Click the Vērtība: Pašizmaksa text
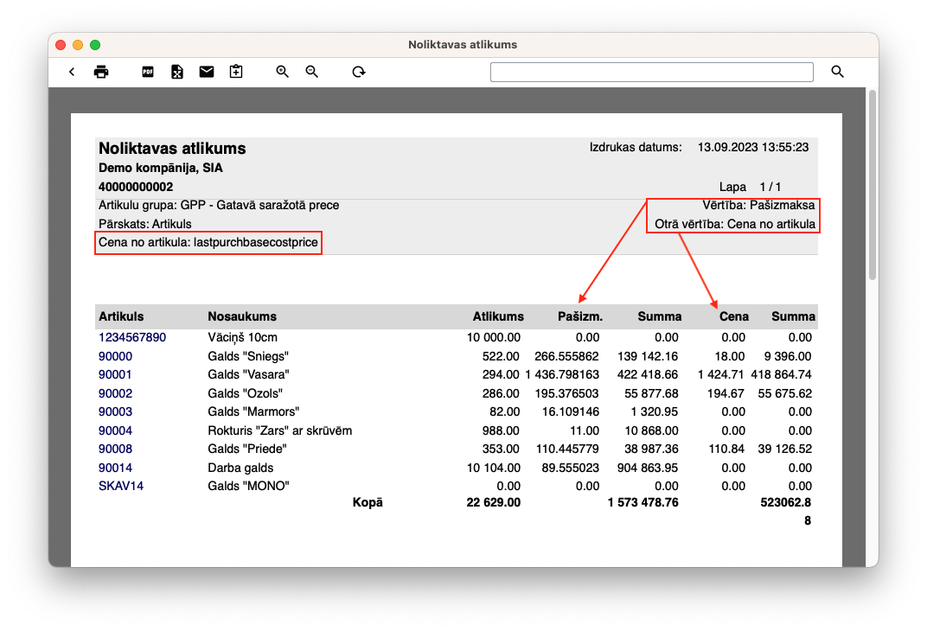Viewport: 927px width, 631px height. [758, 205]
